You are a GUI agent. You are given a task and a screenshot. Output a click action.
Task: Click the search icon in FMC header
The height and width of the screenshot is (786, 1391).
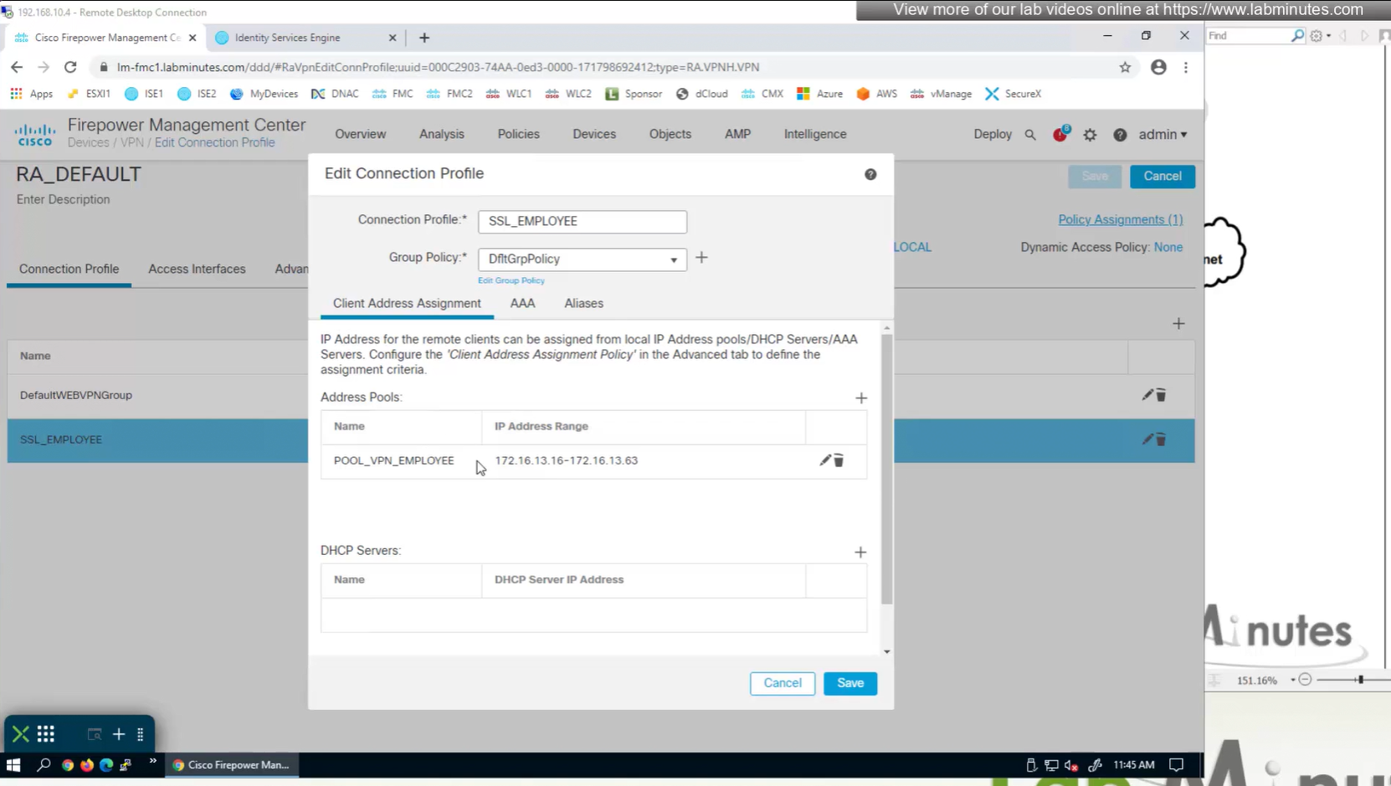[1030, 135]
